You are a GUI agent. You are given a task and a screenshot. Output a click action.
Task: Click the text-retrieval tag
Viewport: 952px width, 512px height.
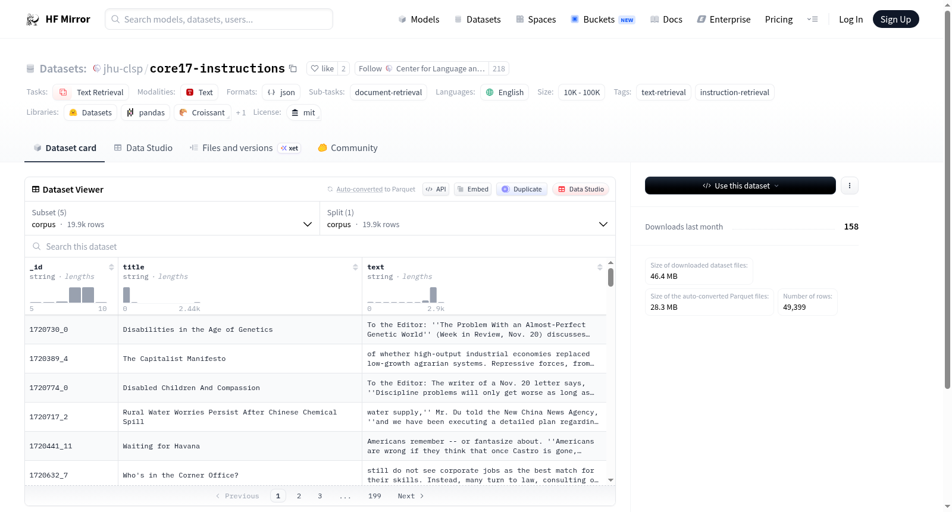[x=663, y=92]
